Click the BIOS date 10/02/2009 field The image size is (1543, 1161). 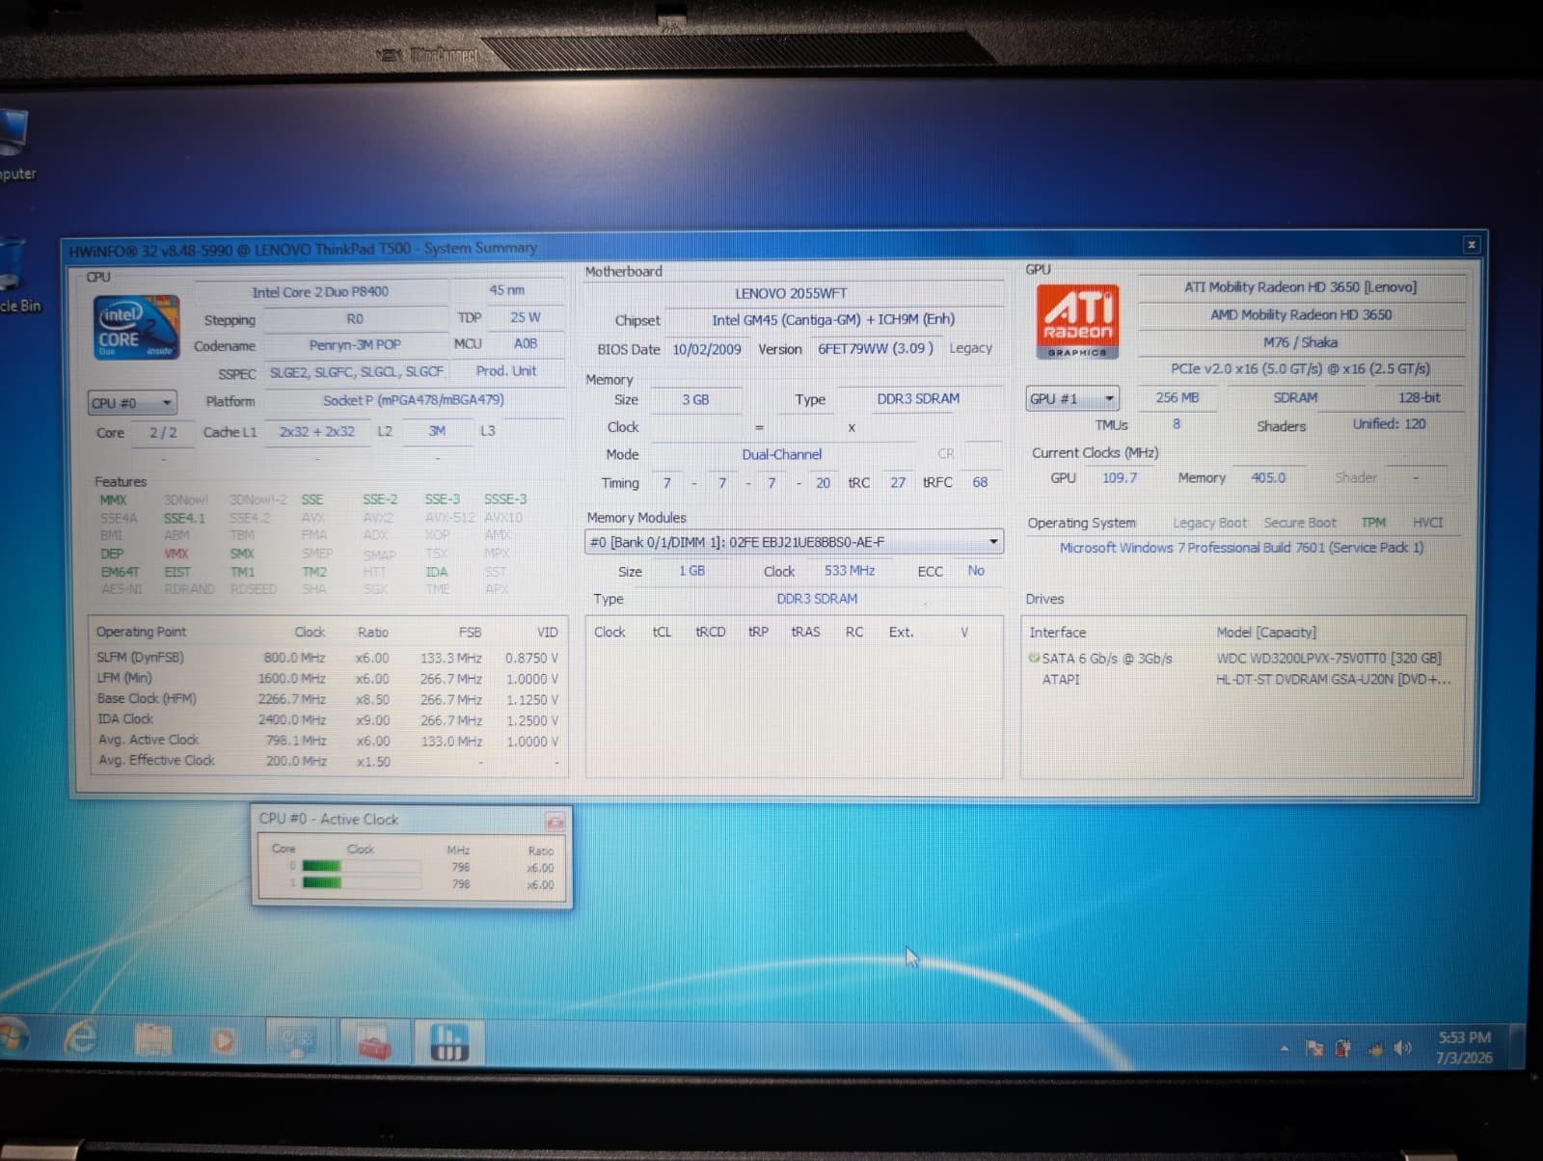tap(707, 349)
